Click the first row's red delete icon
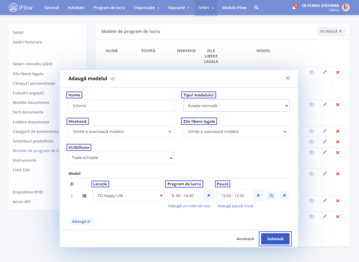The image size is (359, 262). (x=338, y=72)
